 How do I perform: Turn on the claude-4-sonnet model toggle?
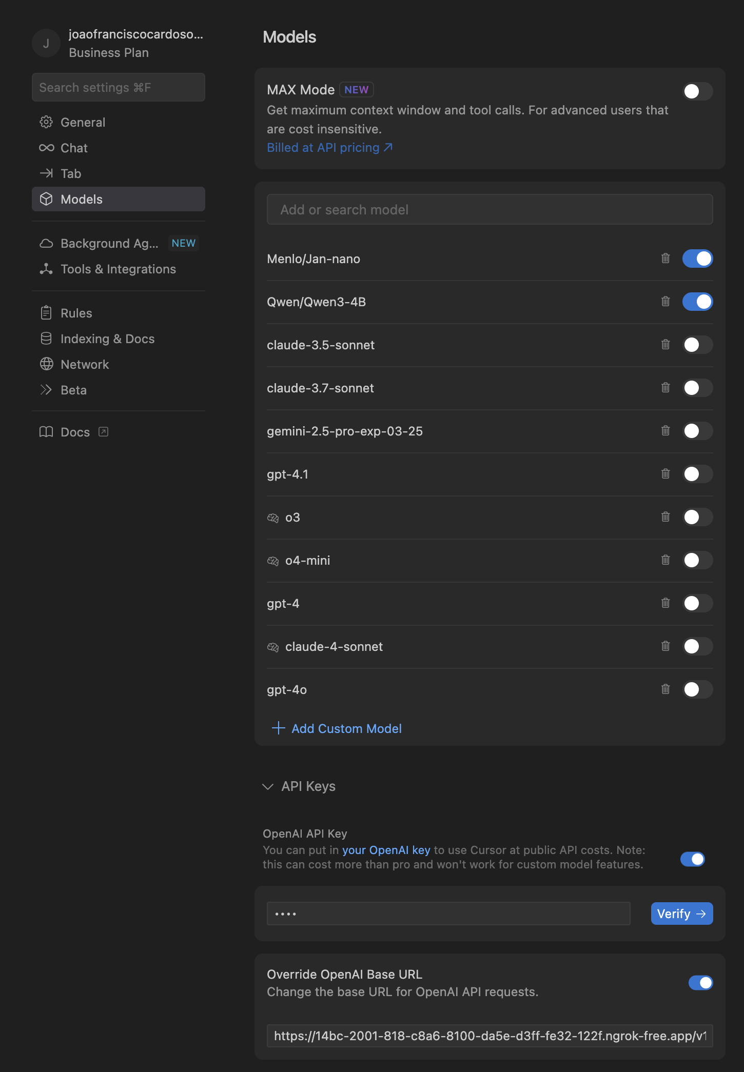coord(697,646)
